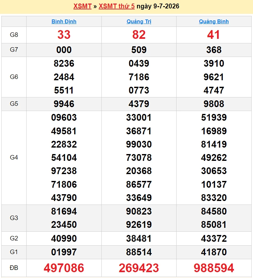
Task: Click Quảng Bình G8 number 41
Action: [213, 35]
